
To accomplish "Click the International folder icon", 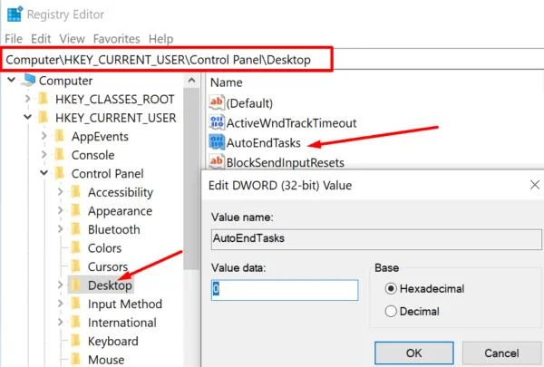I will click(75, 323).
